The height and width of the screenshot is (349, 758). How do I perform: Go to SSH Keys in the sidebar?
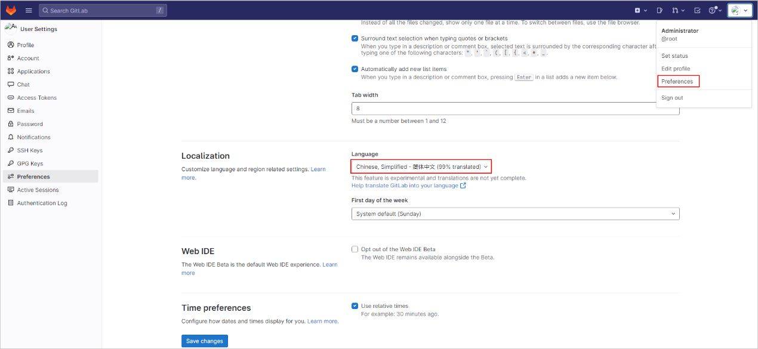(x=30, y=150)
